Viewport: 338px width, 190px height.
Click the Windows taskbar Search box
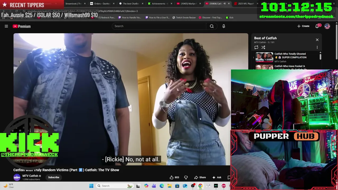click(x=114, y=186)
